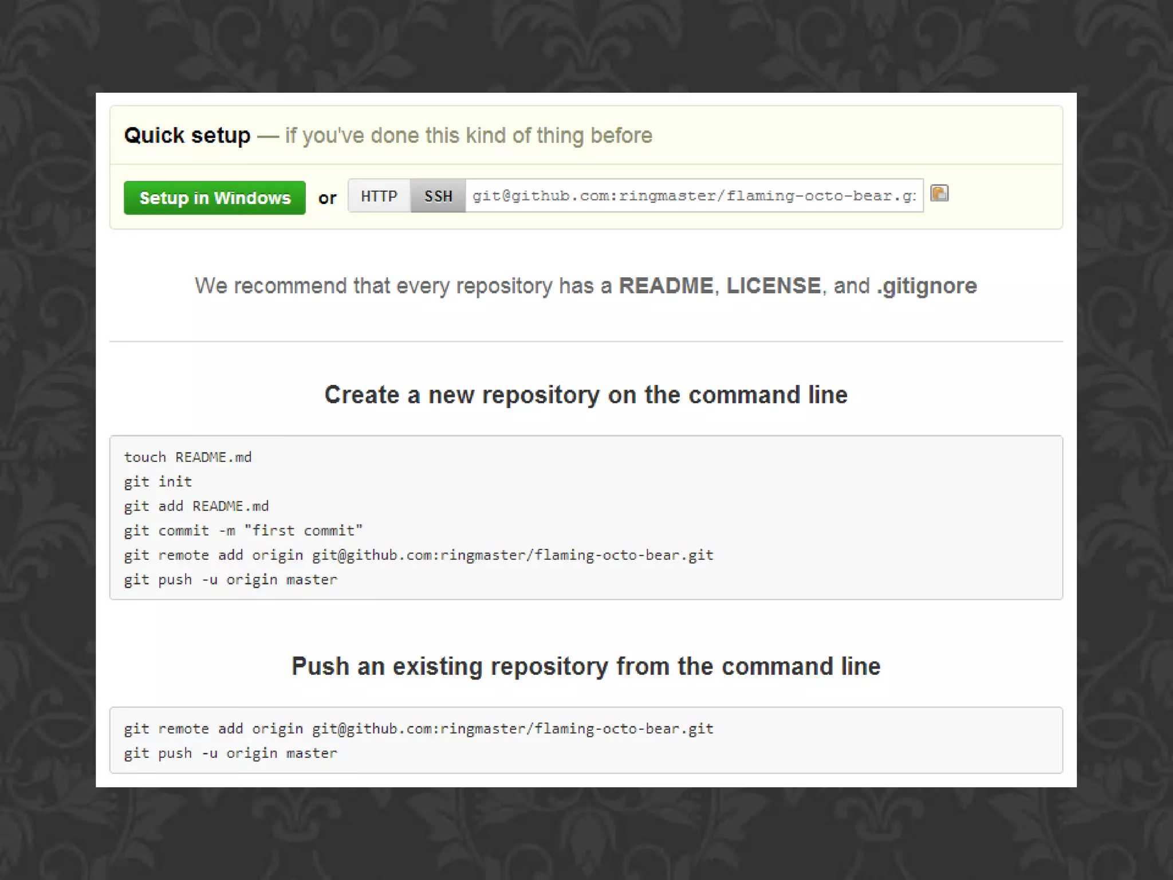Open the .gitignore recommendation link
Screen dimensions: 1173x880
[x=927, y=285]
